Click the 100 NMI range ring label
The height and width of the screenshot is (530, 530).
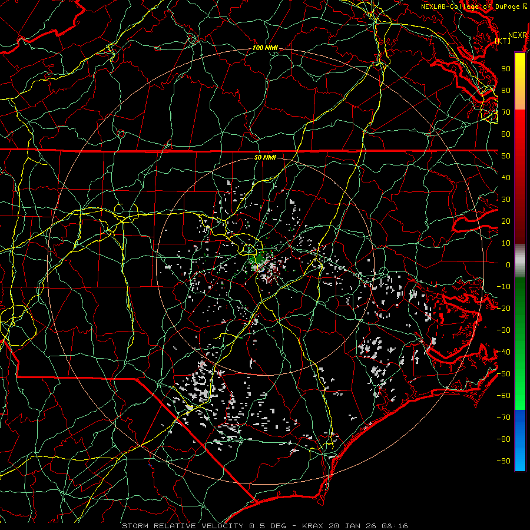265,48
